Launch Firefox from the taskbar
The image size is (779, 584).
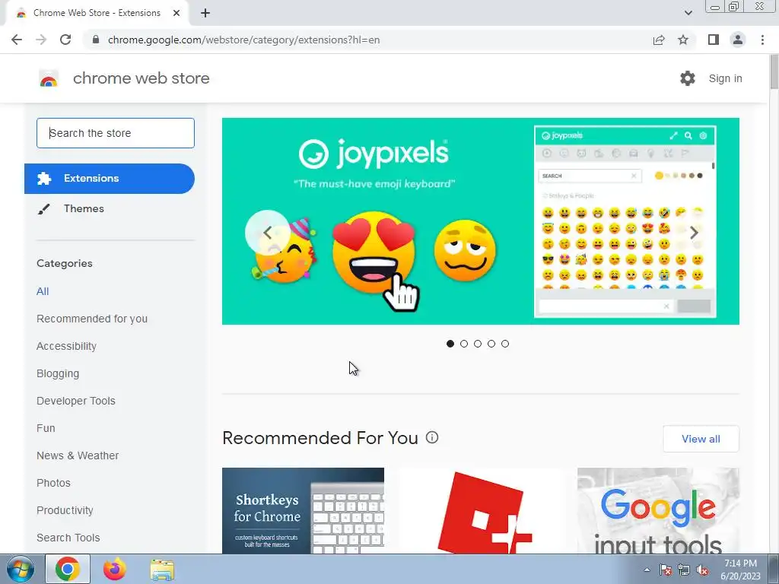coord(115,569)
